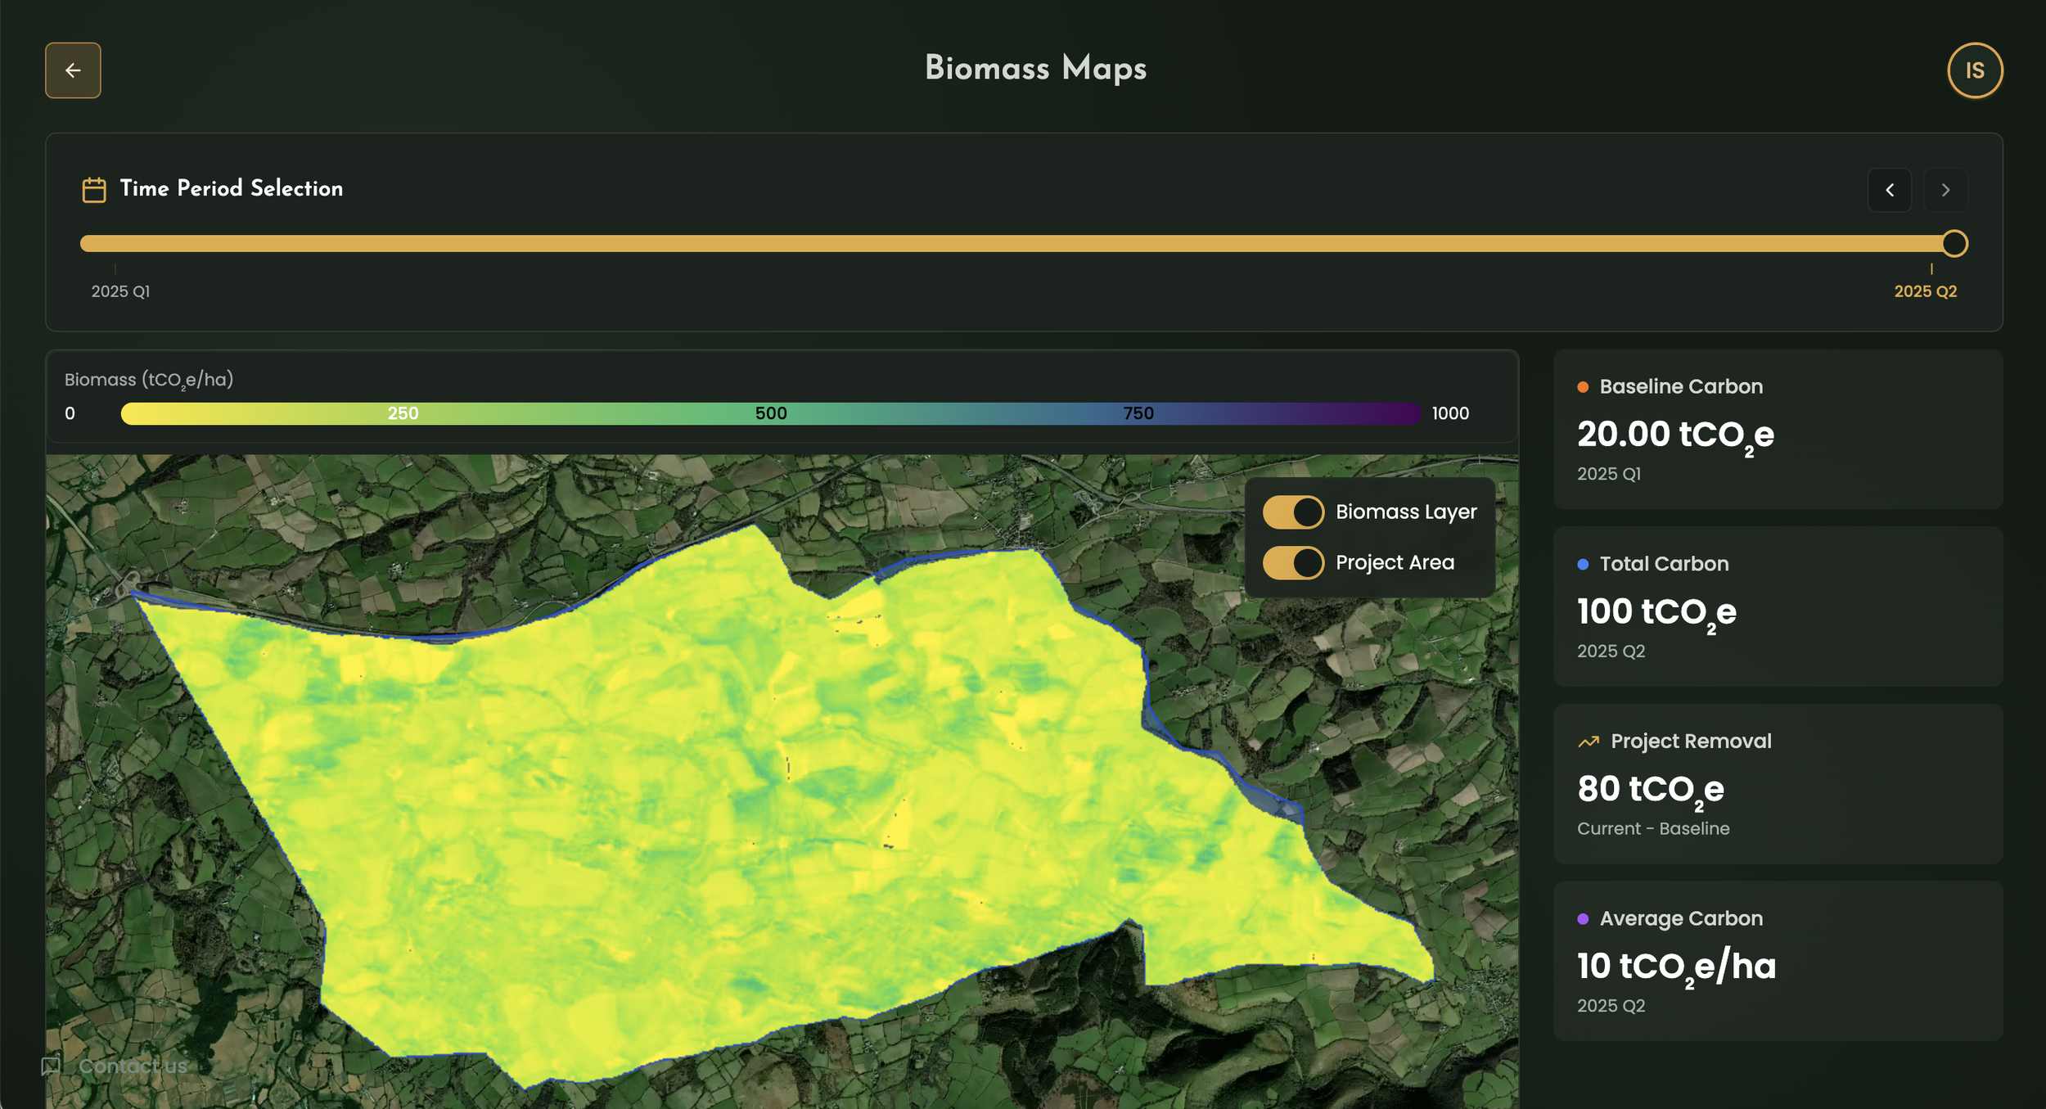Open the IS user profile avatar
This screenshot has height=1109, width=2046.
[1974, 70]
